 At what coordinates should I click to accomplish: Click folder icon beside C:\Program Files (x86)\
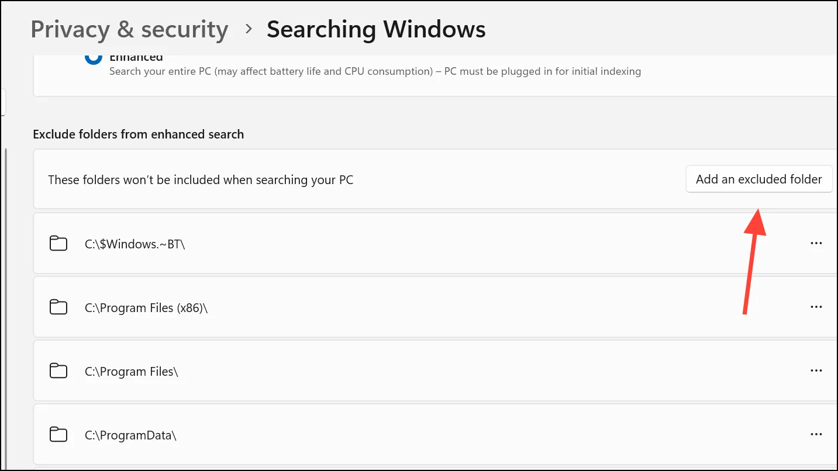pyautogui.click(x=58, y=307)
